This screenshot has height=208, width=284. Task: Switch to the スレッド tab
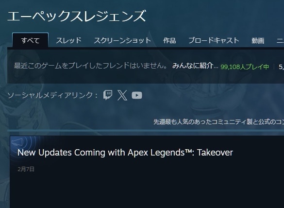coord(68,40)
